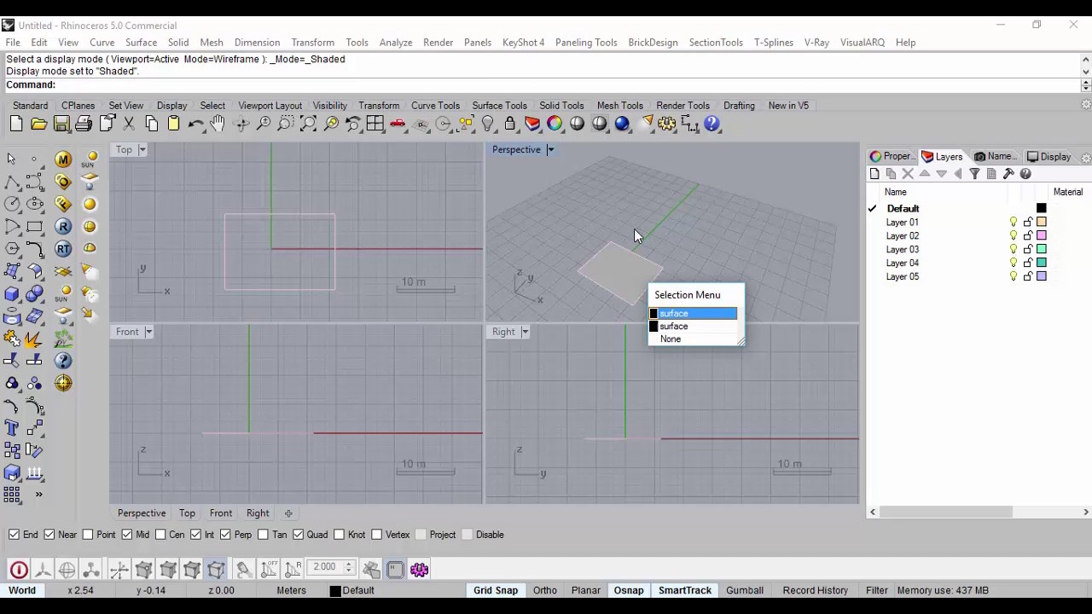Toggle the Grid Snap status button

pyautogui.click(x=496, y=590)
